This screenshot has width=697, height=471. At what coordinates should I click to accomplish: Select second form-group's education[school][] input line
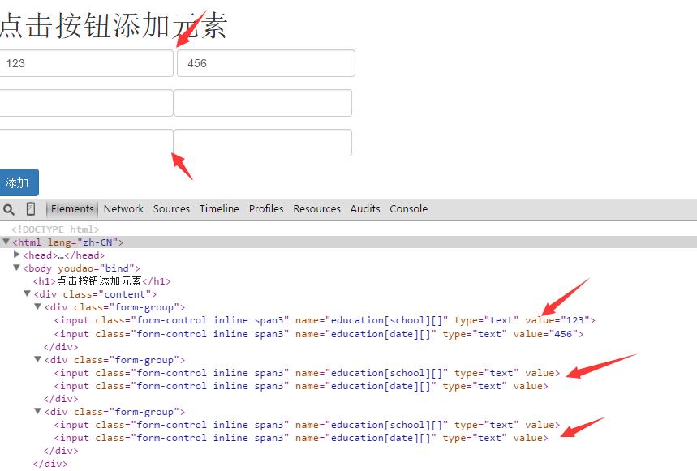(x=308, y=373)
